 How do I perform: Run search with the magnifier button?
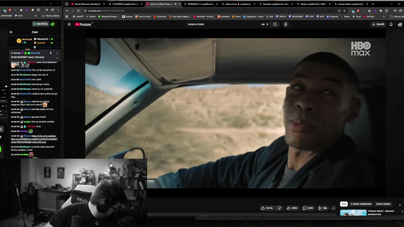(x=275, y=24)
